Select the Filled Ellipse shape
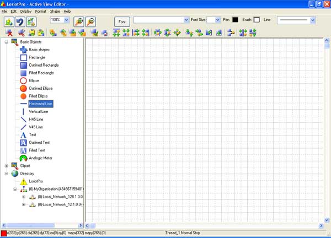 (x=23, y=96)
